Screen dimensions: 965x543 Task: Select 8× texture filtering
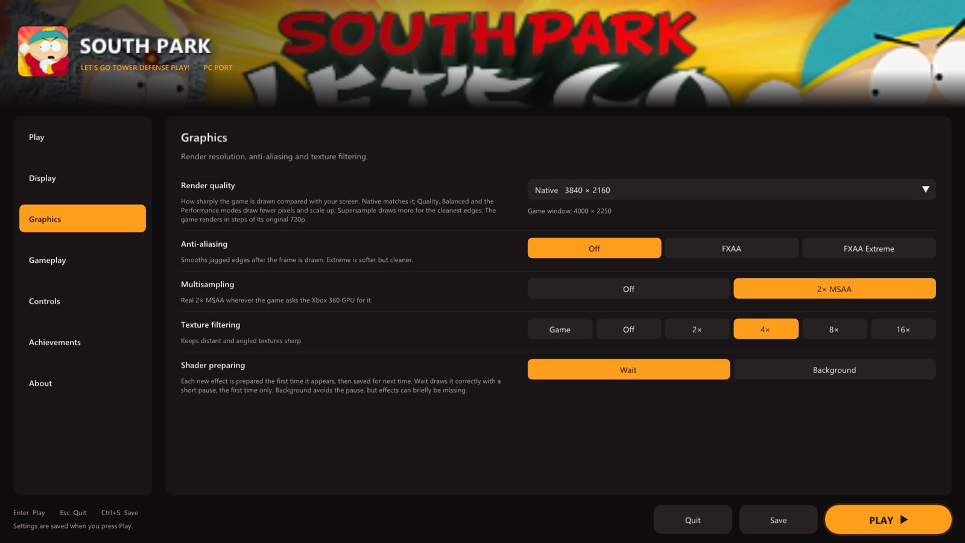click(835, 329)
